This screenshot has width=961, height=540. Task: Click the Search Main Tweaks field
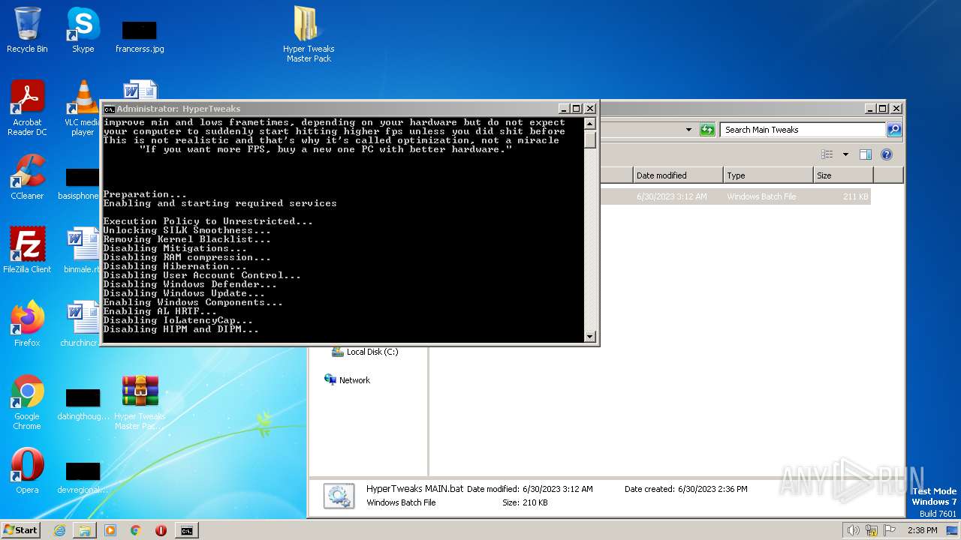[803, 130]
